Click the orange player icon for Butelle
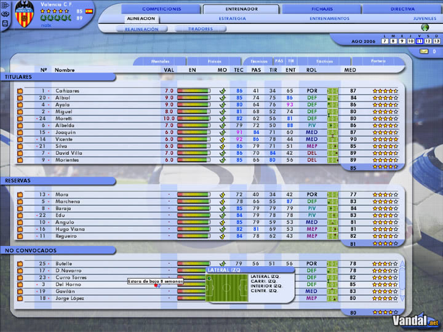Viewport: 443px width, 332px height. click(20, 264)
